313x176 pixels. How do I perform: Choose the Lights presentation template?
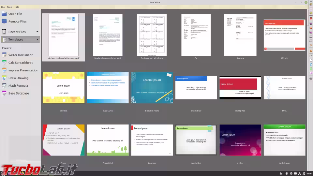(x=240, y=140)
